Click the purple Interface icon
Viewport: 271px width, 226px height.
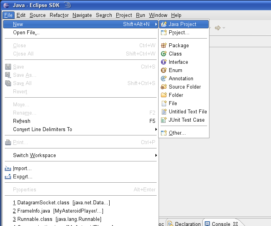(x=164, y=62)
